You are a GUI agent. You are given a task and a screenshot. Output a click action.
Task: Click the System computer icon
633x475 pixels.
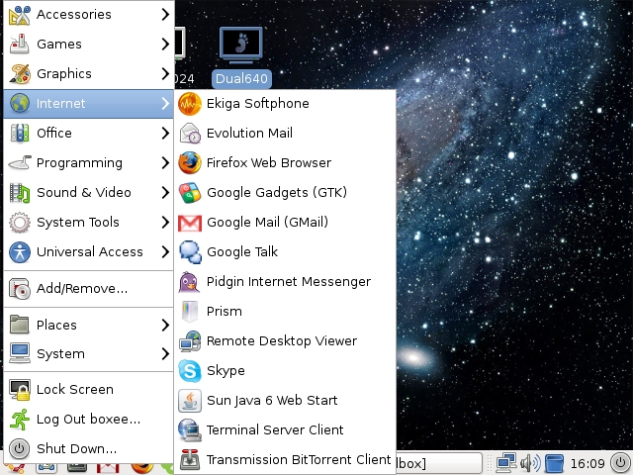[x=20, y=353]
